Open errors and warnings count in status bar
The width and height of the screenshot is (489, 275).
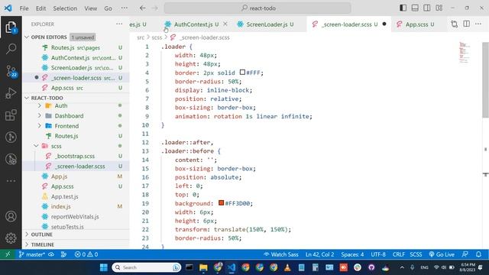86,254
